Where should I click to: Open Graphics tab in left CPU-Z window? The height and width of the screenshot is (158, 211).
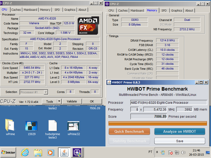[70, 10]
